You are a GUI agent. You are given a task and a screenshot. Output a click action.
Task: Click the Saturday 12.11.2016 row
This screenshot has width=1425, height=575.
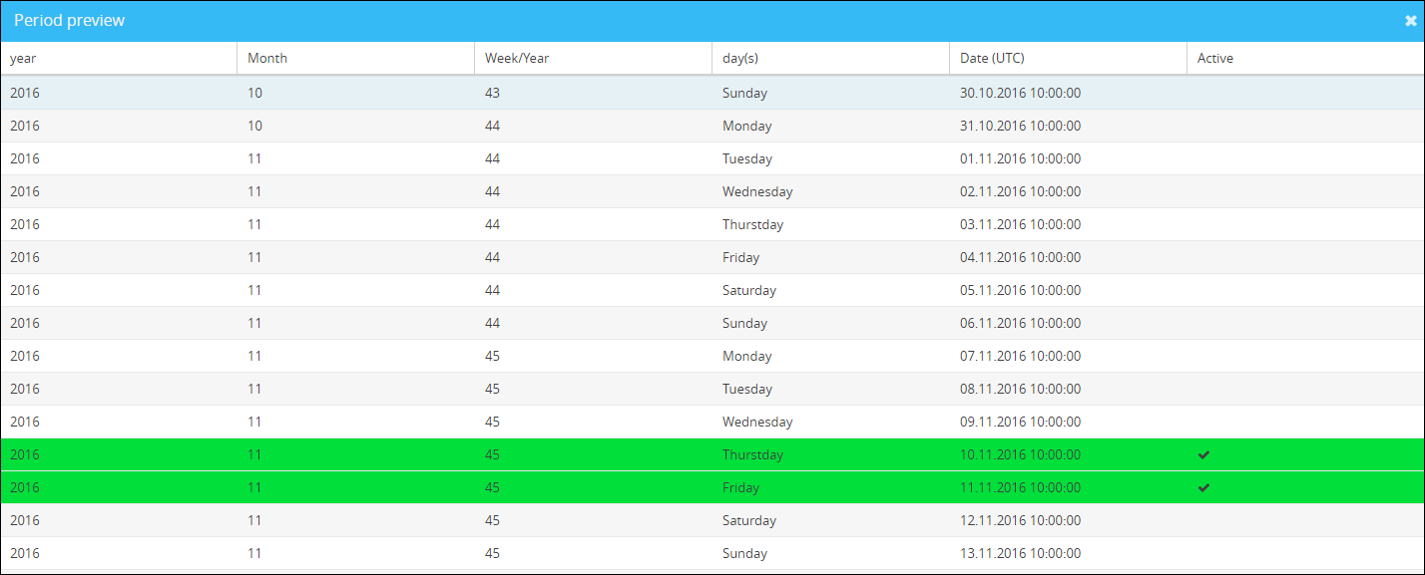point(748,520)
